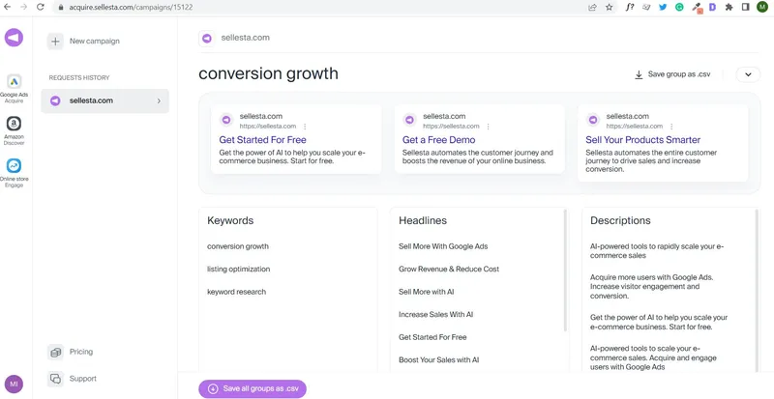Click the plus icon for New campaign
This screenshot has width=774, height=399.
click(x=55, y=42)
